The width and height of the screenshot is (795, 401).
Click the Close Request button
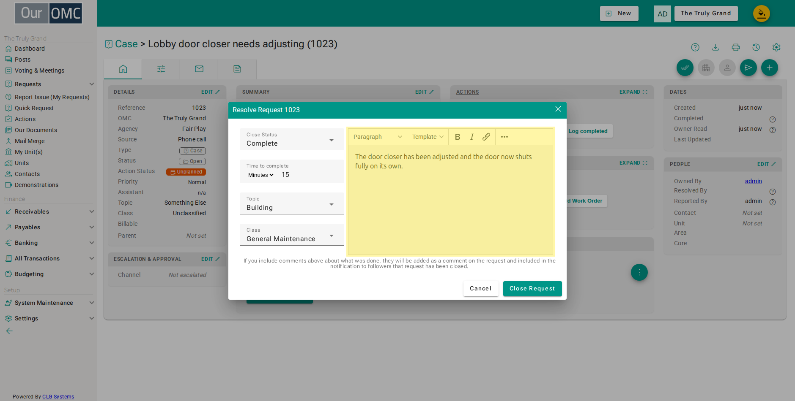point(532,289)
